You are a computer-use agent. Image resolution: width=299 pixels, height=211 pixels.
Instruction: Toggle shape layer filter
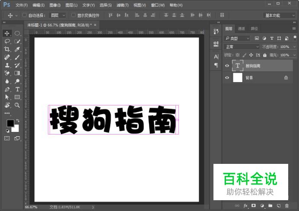[x=279, y=38]
